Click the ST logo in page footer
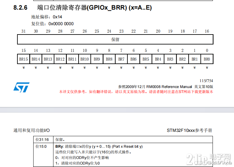The width and height of the screenshot is (234, 167). pyautogui.click(x=21, y=87)
